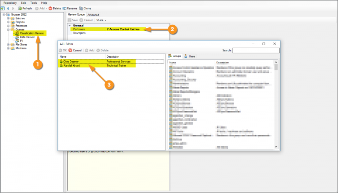
Task: Select the Machines node
Action: tap(21, 48)
